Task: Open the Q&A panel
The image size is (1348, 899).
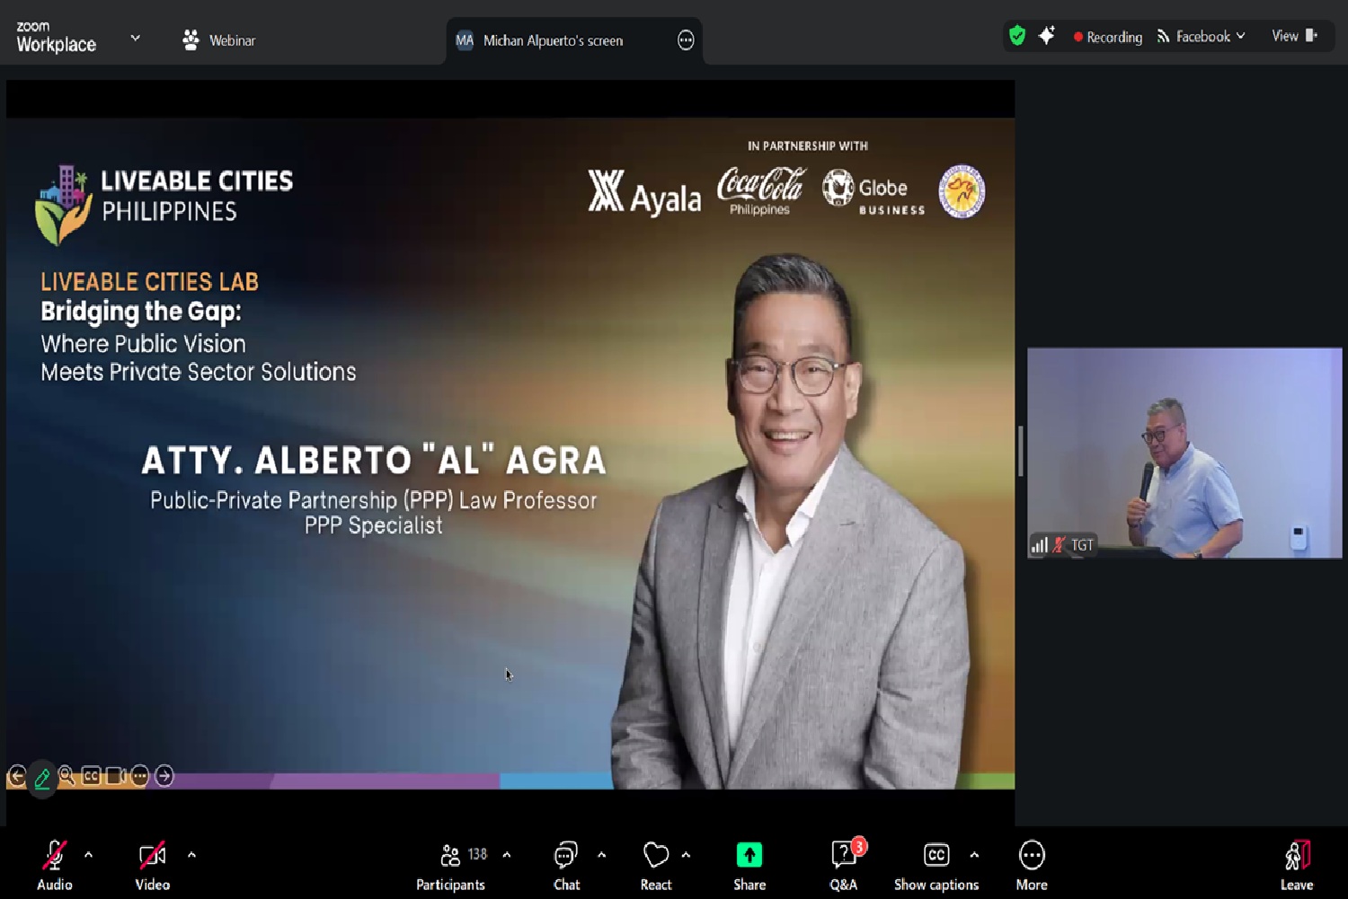Action: pos(843,865)
